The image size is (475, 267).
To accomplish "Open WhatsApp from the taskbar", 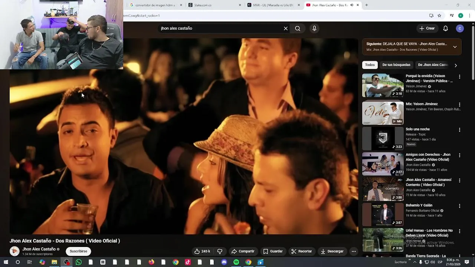I will pos(79,262).
